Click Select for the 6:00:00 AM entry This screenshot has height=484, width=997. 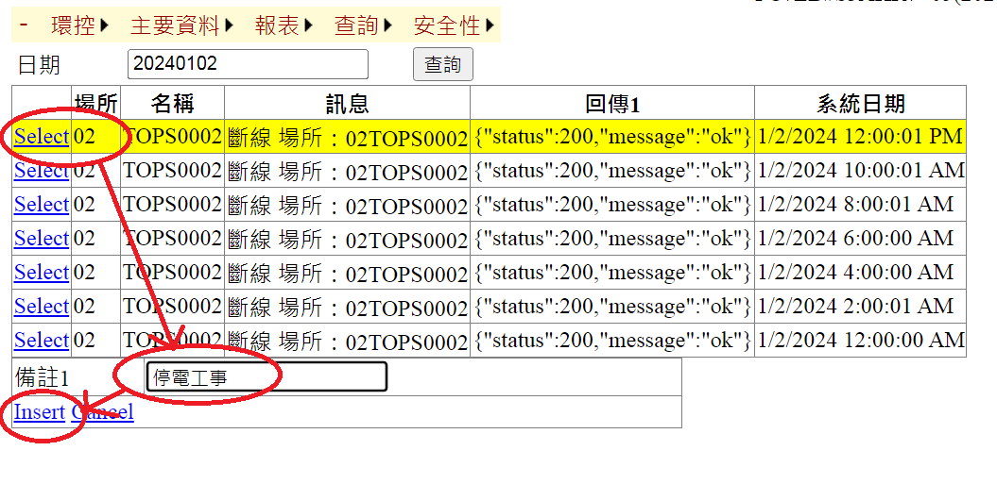point(42,239)
